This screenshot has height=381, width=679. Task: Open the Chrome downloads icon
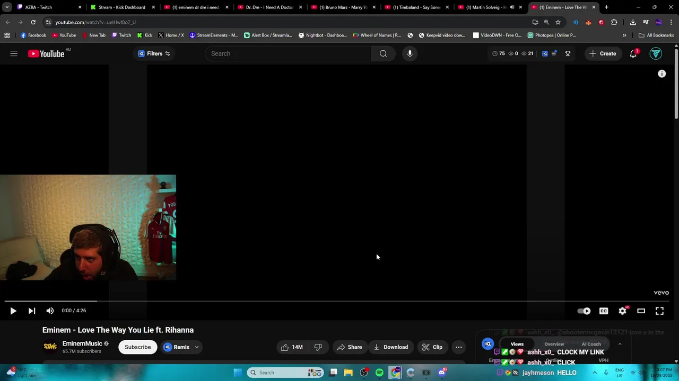(x=633, y=22)
